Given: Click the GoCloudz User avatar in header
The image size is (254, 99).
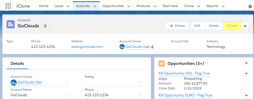Looking at the screenshot, I should pos(122,47).
